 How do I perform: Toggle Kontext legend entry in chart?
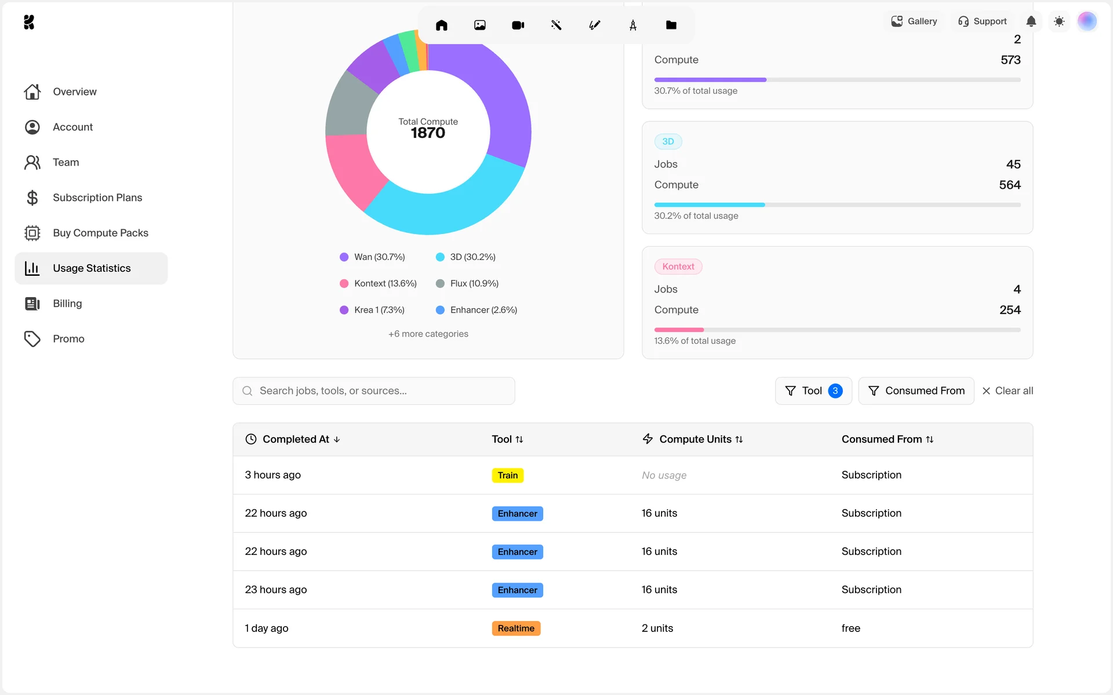379,284
